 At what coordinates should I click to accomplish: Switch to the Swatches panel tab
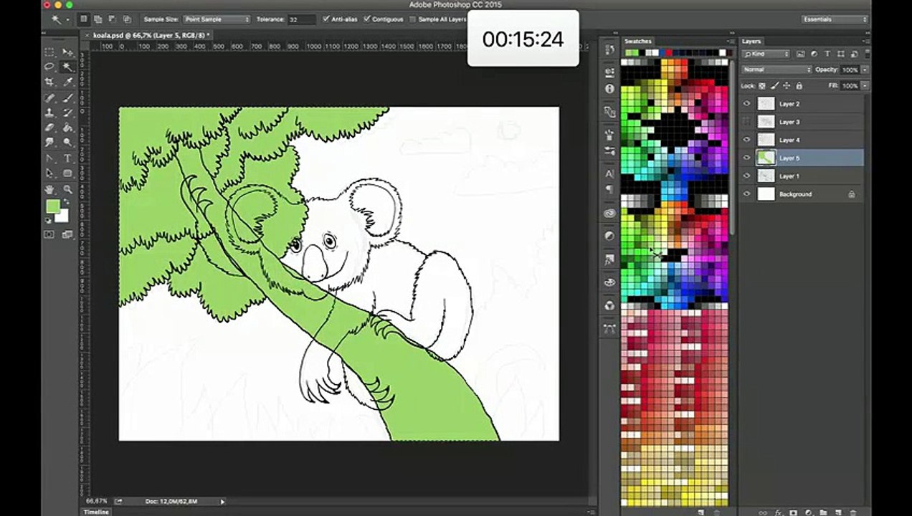click(x=637, y=42)
